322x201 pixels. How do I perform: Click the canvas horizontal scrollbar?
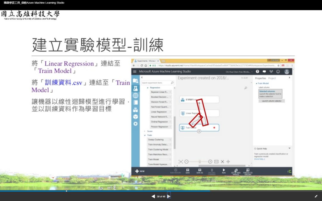coord(222,166)
